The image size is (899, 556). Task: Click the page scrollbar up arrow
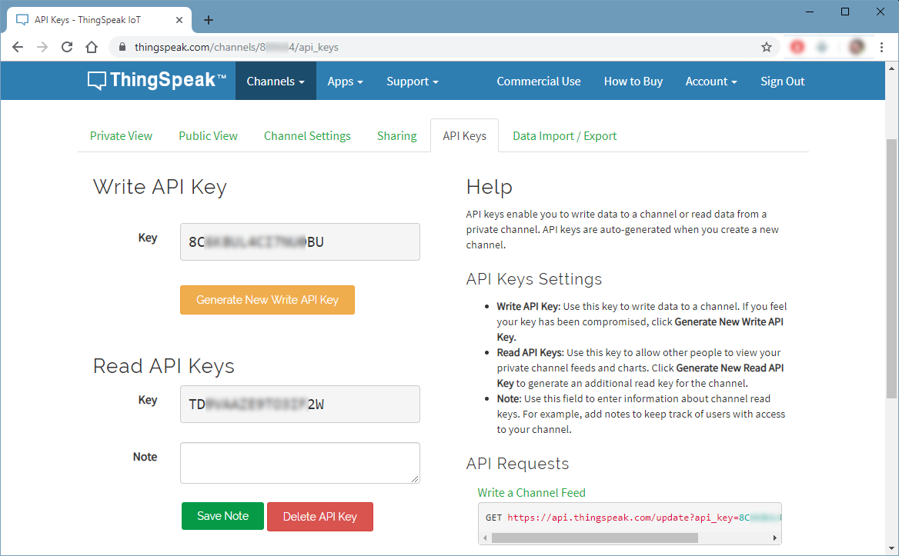pos(891,68)
